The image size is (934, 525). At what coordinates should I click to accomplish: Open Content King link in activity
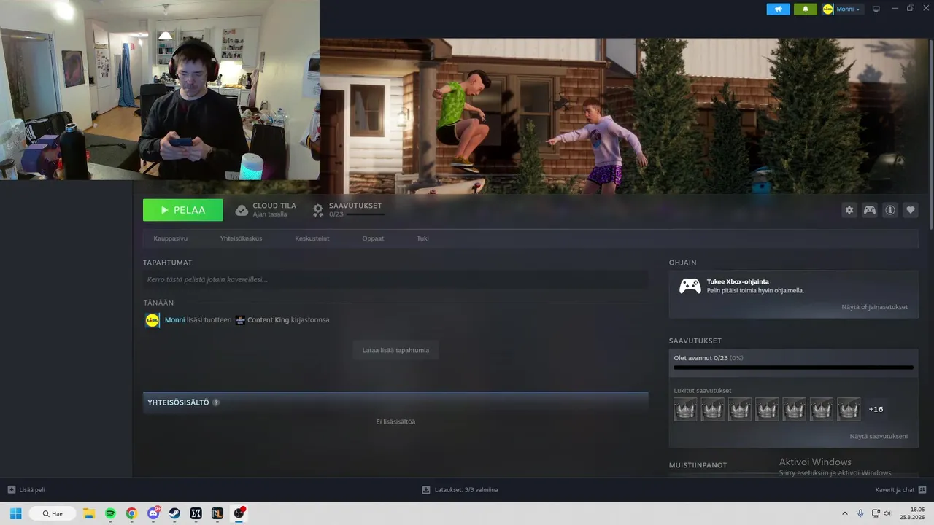[268, 320]
